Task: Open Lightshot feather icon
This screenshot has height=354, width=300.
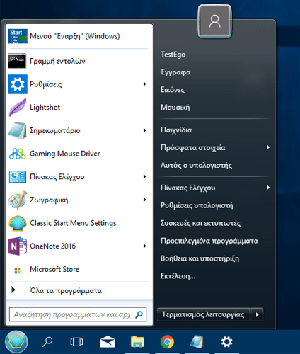Action: coord(18,108)
